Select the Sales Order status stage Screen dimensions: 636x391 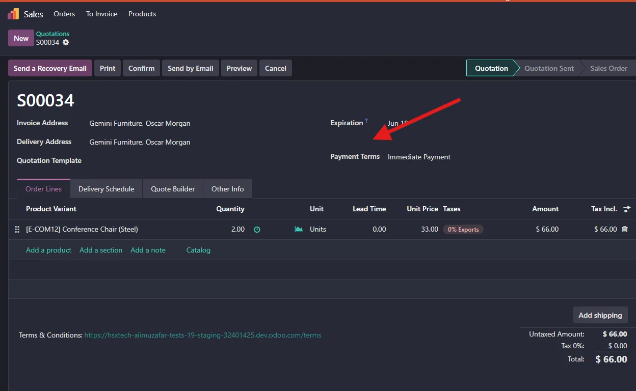point(608,68)
